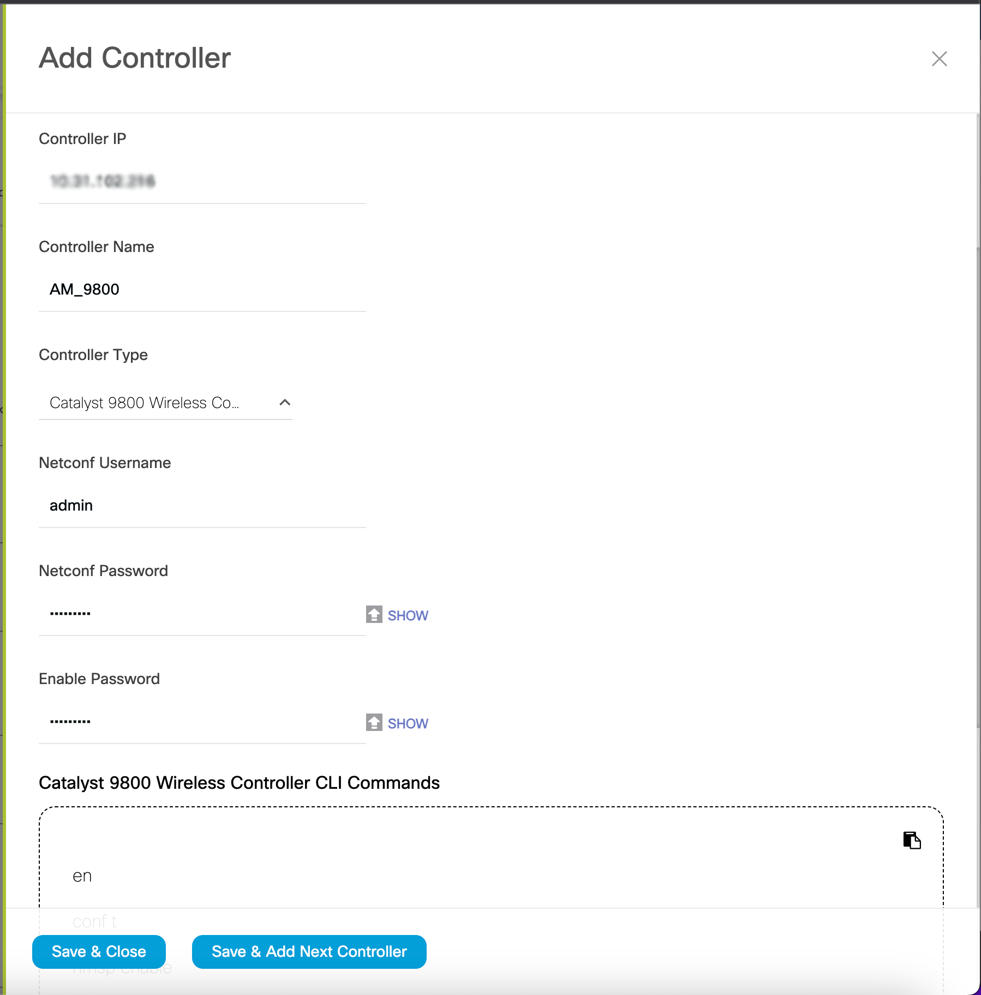Focus the Controller IP input field
981x995 pixels.
coord(202,181)
